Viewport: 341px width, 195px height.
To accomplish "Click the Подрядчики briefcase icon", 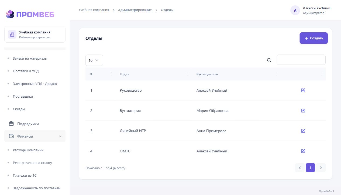I will pyautogui.click(x=11, y=124).
